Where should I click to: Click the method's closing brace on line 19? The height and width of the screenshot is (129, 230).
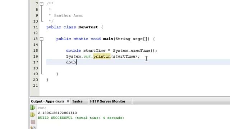click(57, 74)
